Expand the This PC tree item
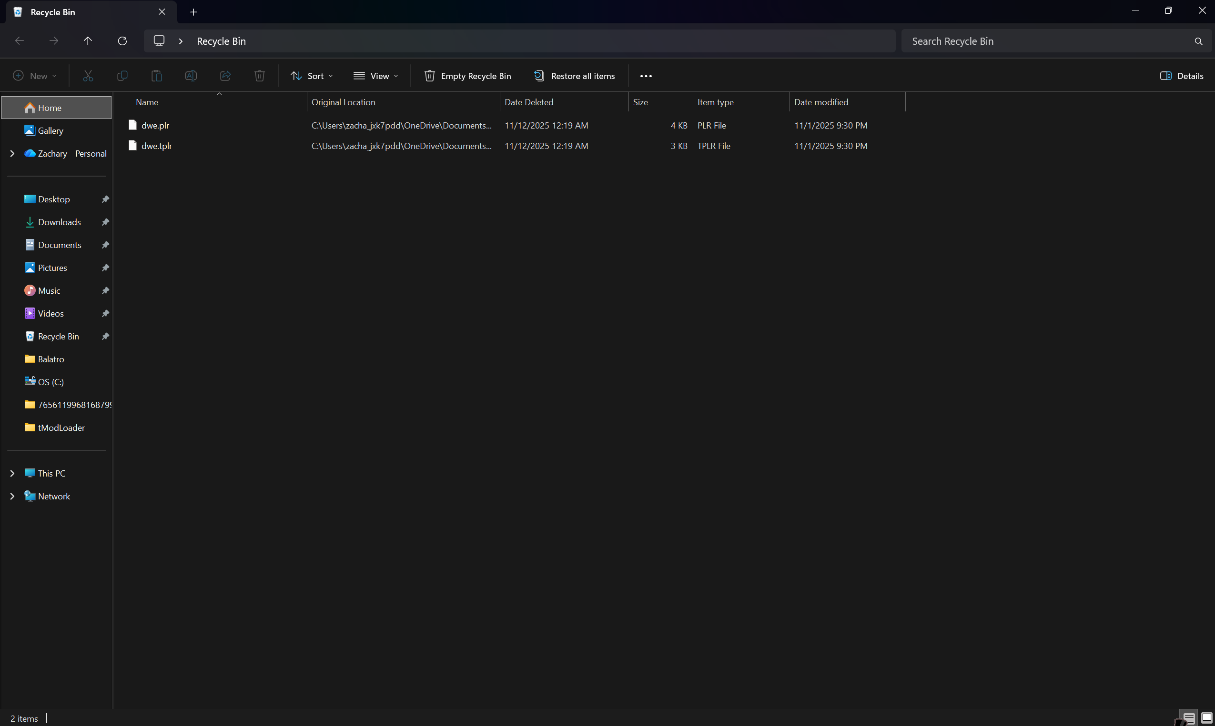Viewport: 1215px width, 726px height. coord(12,473)
